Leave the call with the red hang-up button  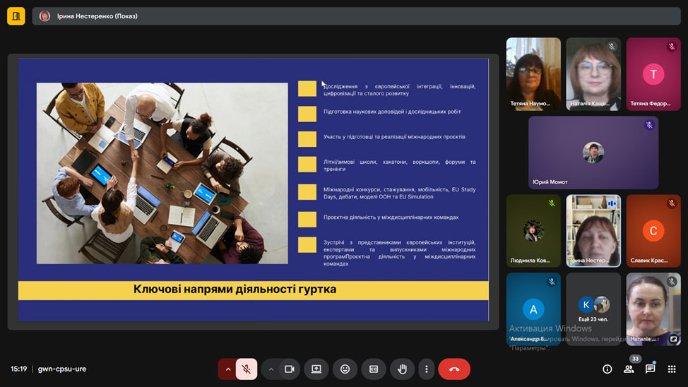pos(454,369)
